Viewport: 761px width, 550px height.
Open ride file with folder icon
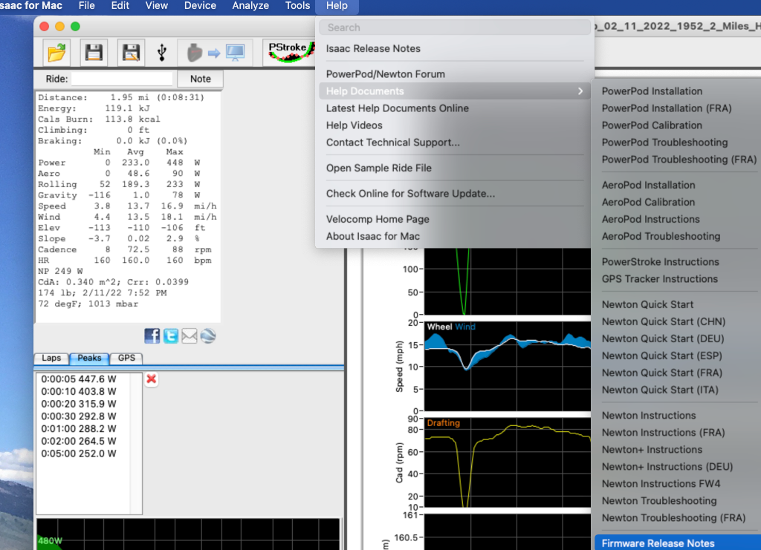pos(56,53)
